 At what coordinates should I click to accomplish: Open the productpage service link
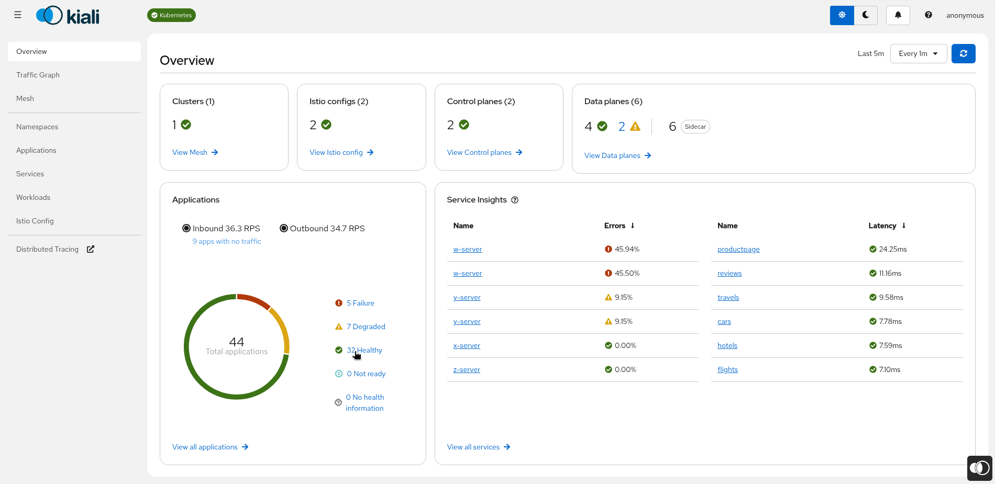[x=738, y=249]
